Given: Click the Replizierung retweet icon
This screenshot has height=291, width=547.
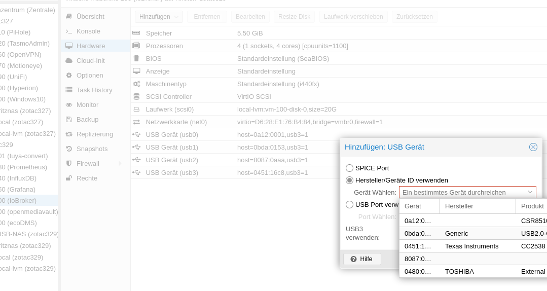Looking at the screenshot, I should [x=69, y=134].
